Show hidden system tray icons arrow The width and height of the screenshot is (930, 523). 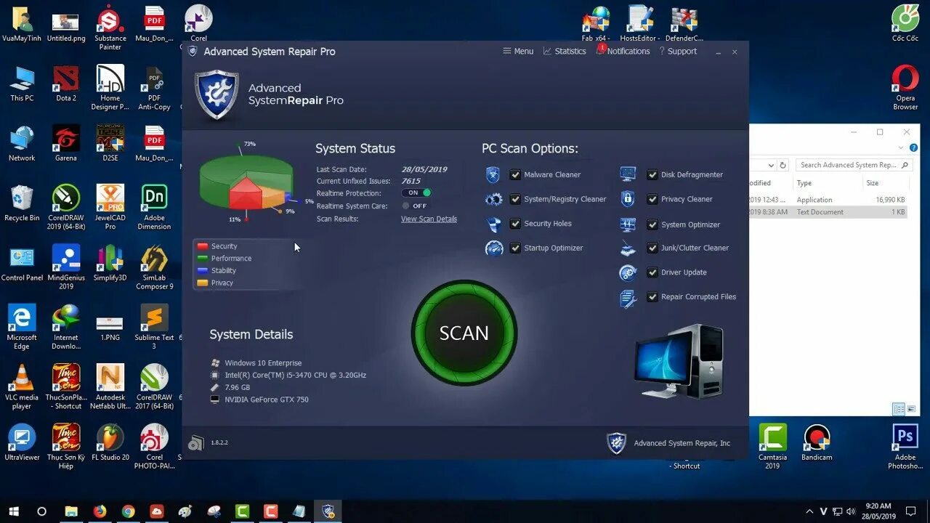[x=810, y=511]
